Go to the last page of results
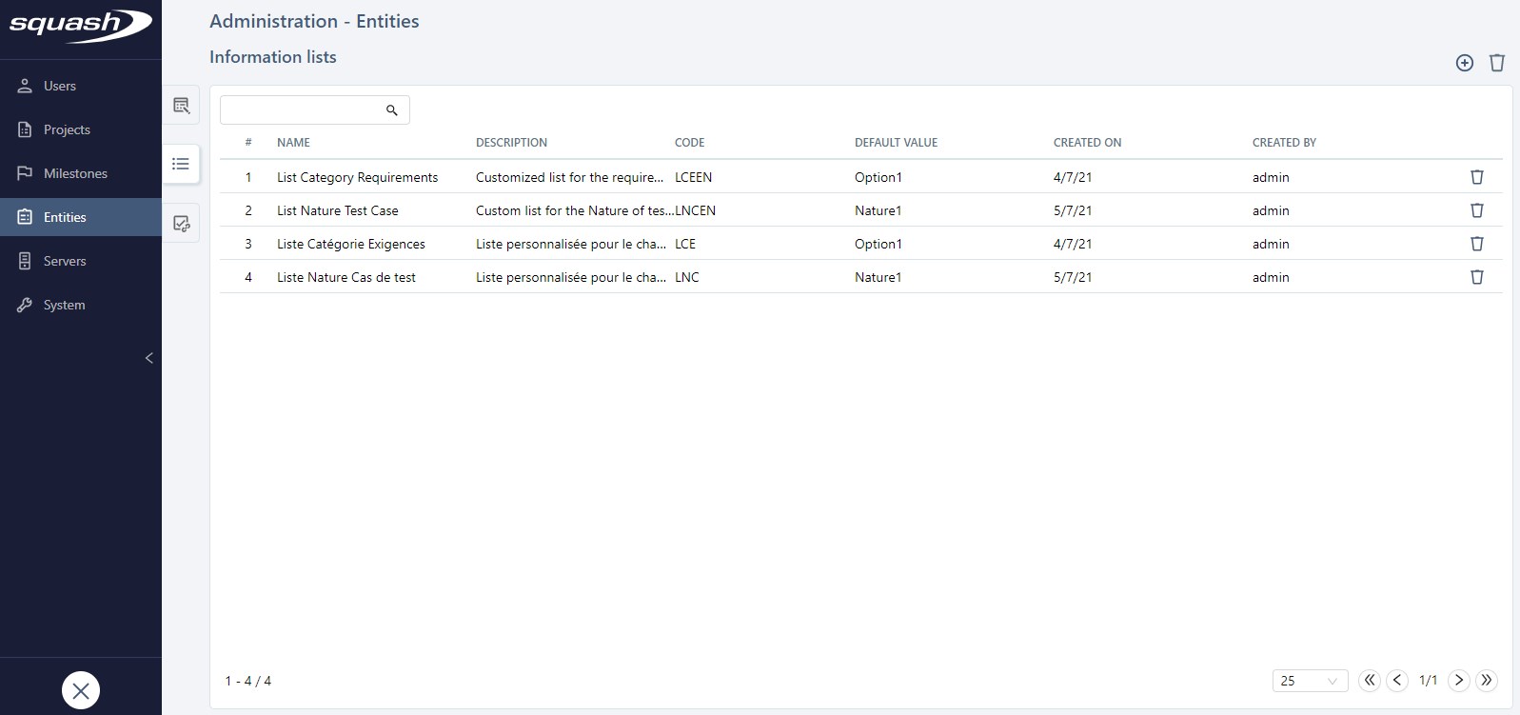This screenshot has height=715, width=1520. pyautogui.click(x=1487, y=680)
